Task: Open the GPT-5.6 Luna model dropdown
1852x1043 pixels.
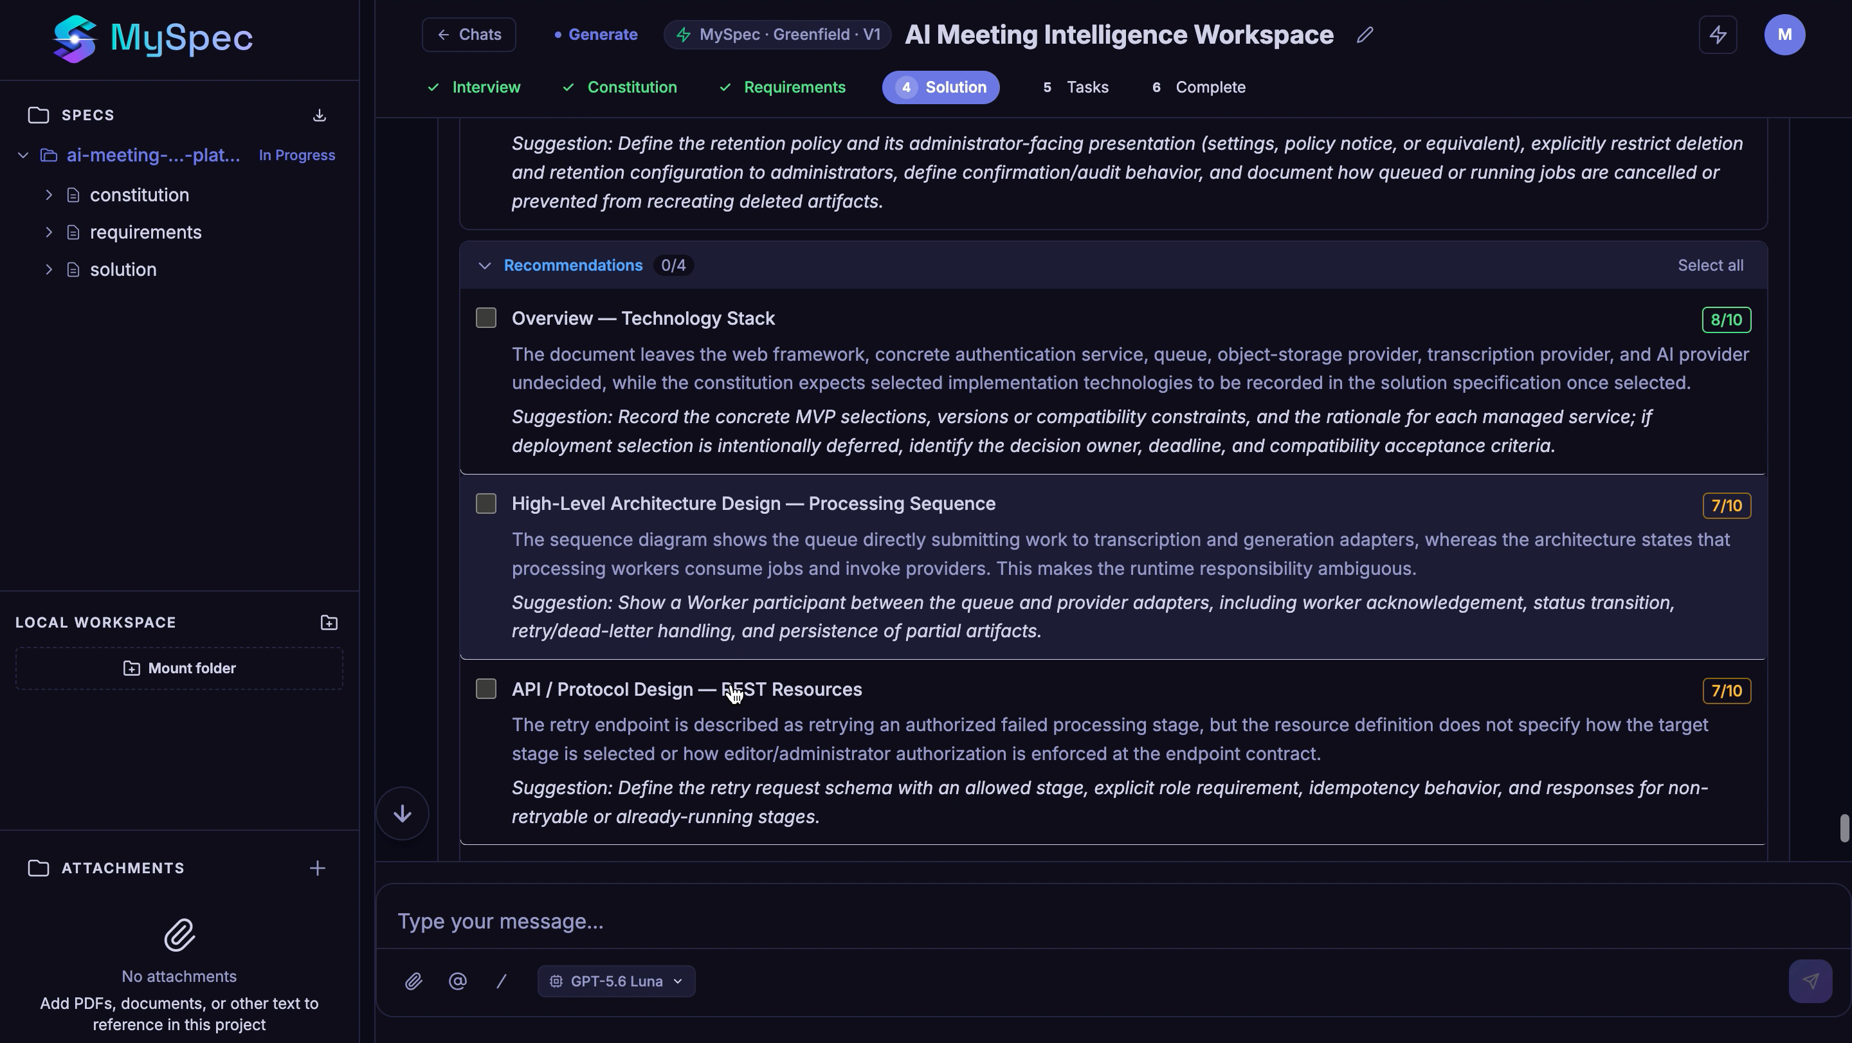Action: pyautogui.click(x=616, y=981)
